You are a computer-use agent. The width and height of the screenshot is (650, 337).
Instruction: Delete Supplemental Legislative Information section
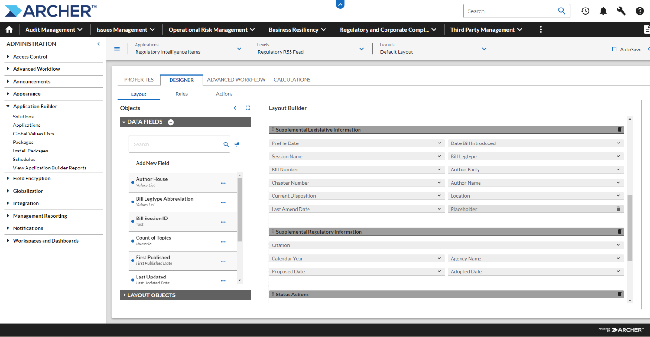620,130
